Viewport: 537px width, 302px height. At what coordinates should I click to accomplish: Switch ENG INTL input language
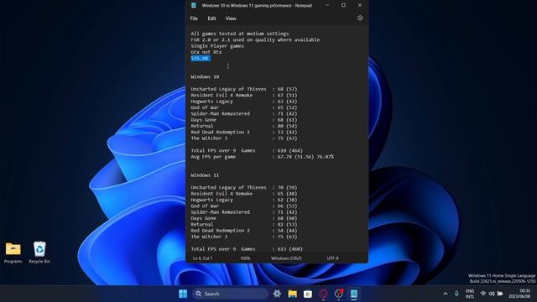pyautogui.click(x=470, y=294)
